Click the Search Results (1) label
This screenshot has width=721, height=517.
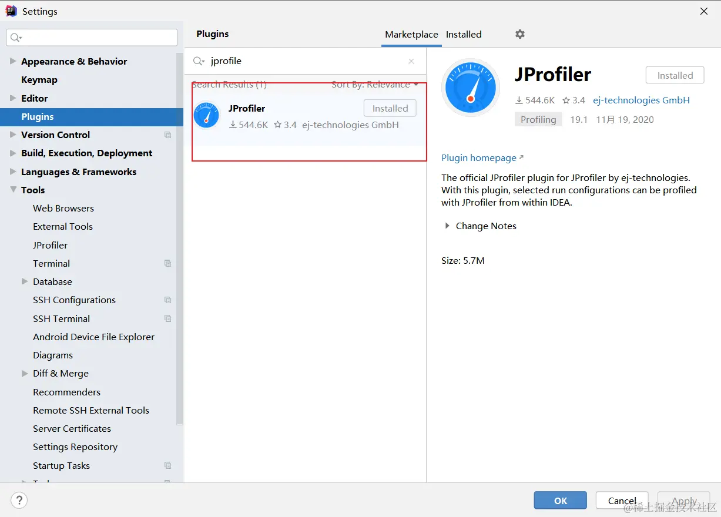click(x=229, y=85)
